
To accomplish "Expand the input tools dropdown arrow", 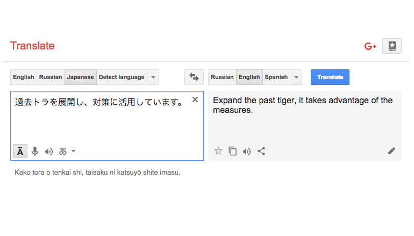I will click(74, 151).
